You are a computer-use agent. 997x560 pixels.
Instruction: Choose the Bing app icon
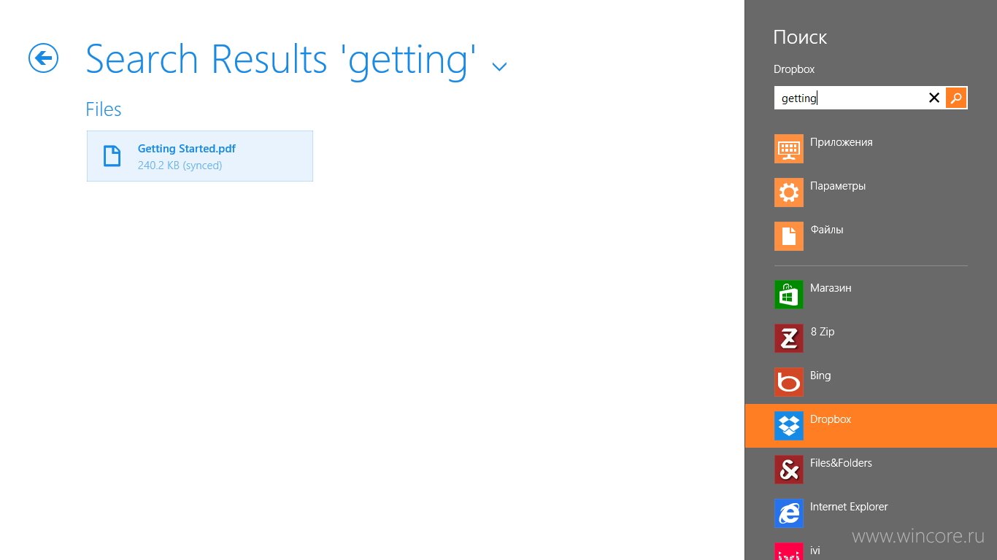pyautogui.click(x=789, y=382)
